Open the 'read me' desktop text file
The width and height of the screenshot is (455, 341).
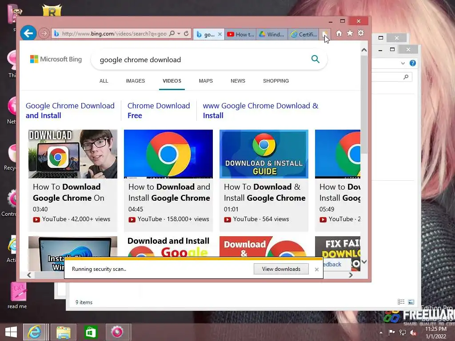coord(18,295)
